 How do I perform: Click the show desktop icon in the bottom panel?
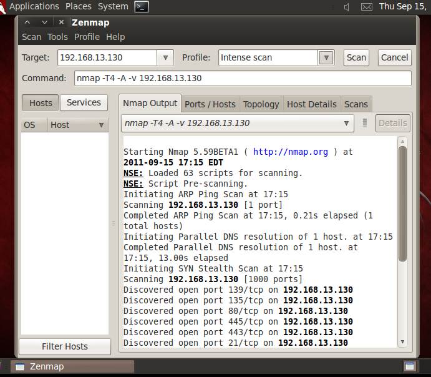410,366
